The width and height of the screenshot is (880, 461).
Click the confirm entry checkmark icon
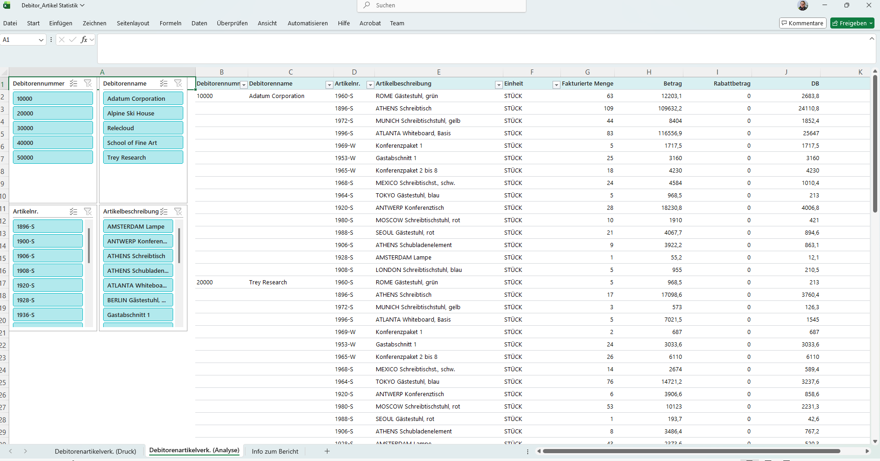click(73, 40)
